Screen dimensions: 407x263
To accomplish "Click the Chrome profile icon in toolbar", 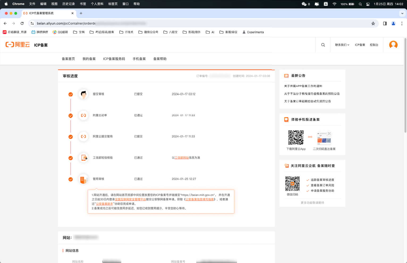I will [393, 23].
